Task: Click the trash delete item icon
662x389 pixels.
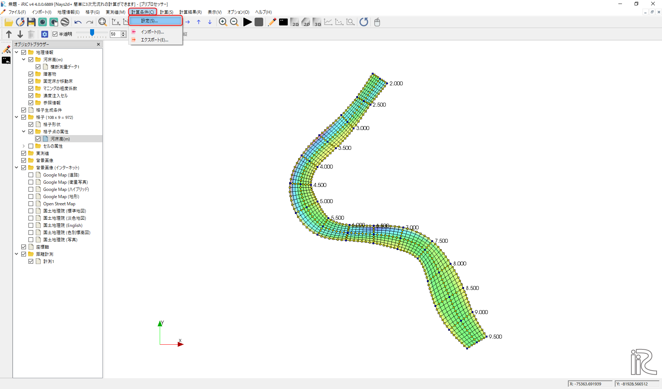Action: (31, 34)
